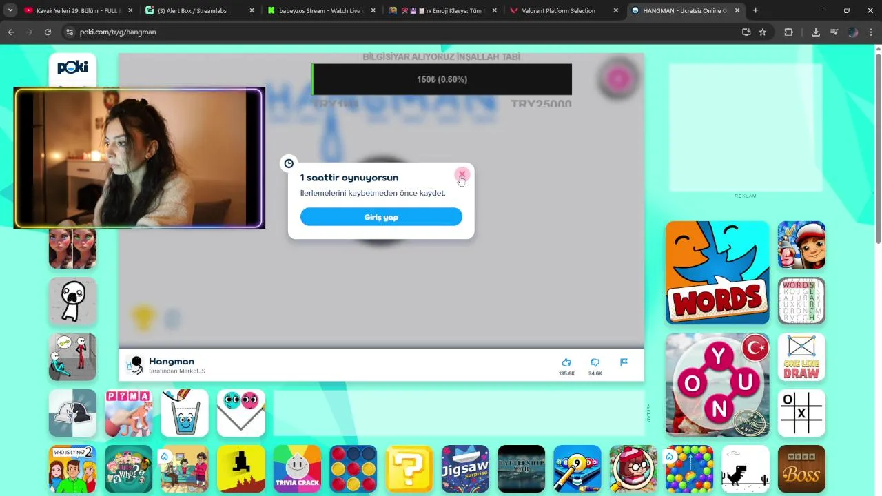Close the Valorant Platform Selection tab

point(615,10)
